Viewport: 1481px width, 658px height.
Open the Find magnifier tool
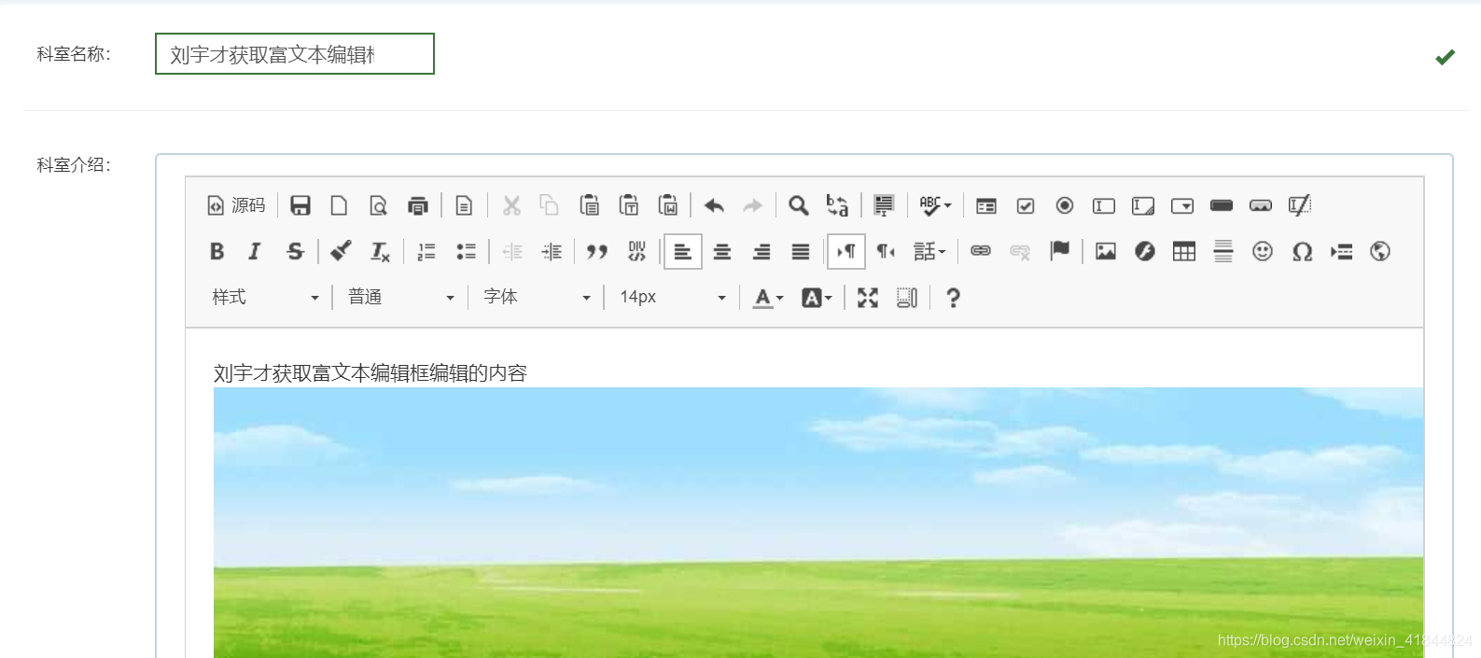pos(799,205)
